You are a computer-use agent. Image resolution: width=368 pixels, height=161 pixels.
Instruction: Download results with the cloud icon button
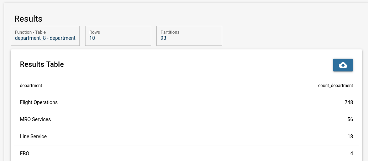coord(343,65)
